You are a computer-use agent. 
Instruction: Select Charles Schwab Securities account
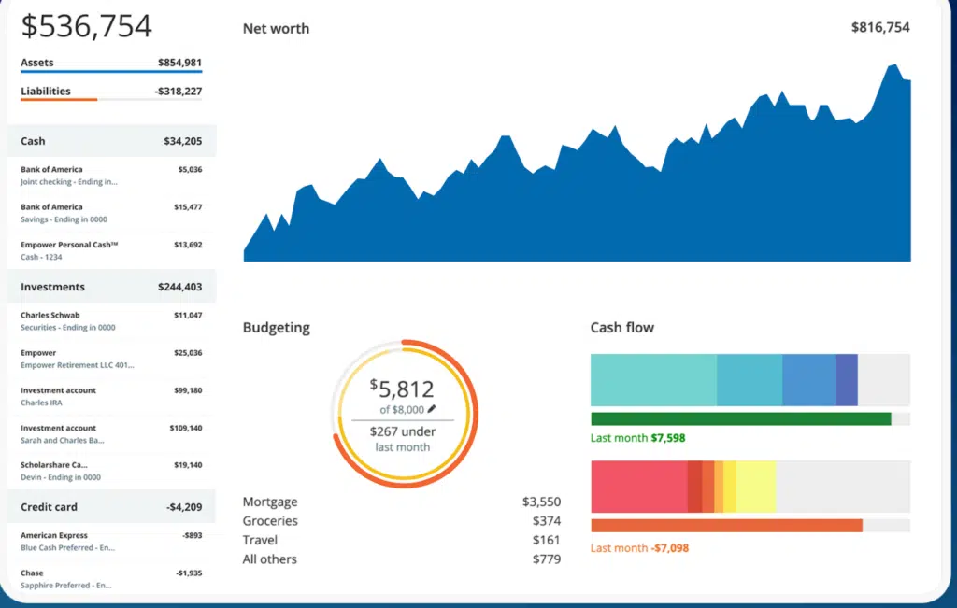click(111, 321)
